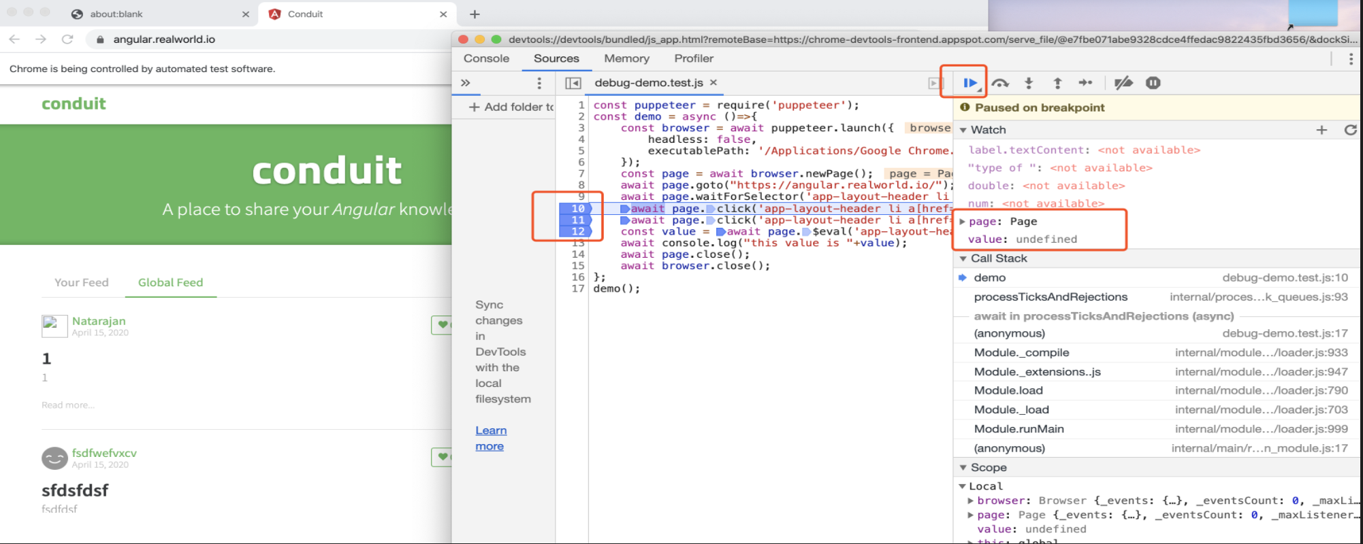Click Add folder to workspace
Screen dimensions: 1363x544
511,107
